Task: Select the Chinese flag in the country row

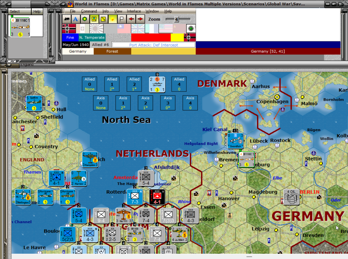Action: pos(124,28)
